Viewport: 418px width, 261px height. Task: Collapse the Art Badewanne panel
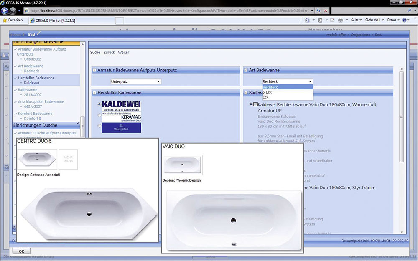coord(246,70)
